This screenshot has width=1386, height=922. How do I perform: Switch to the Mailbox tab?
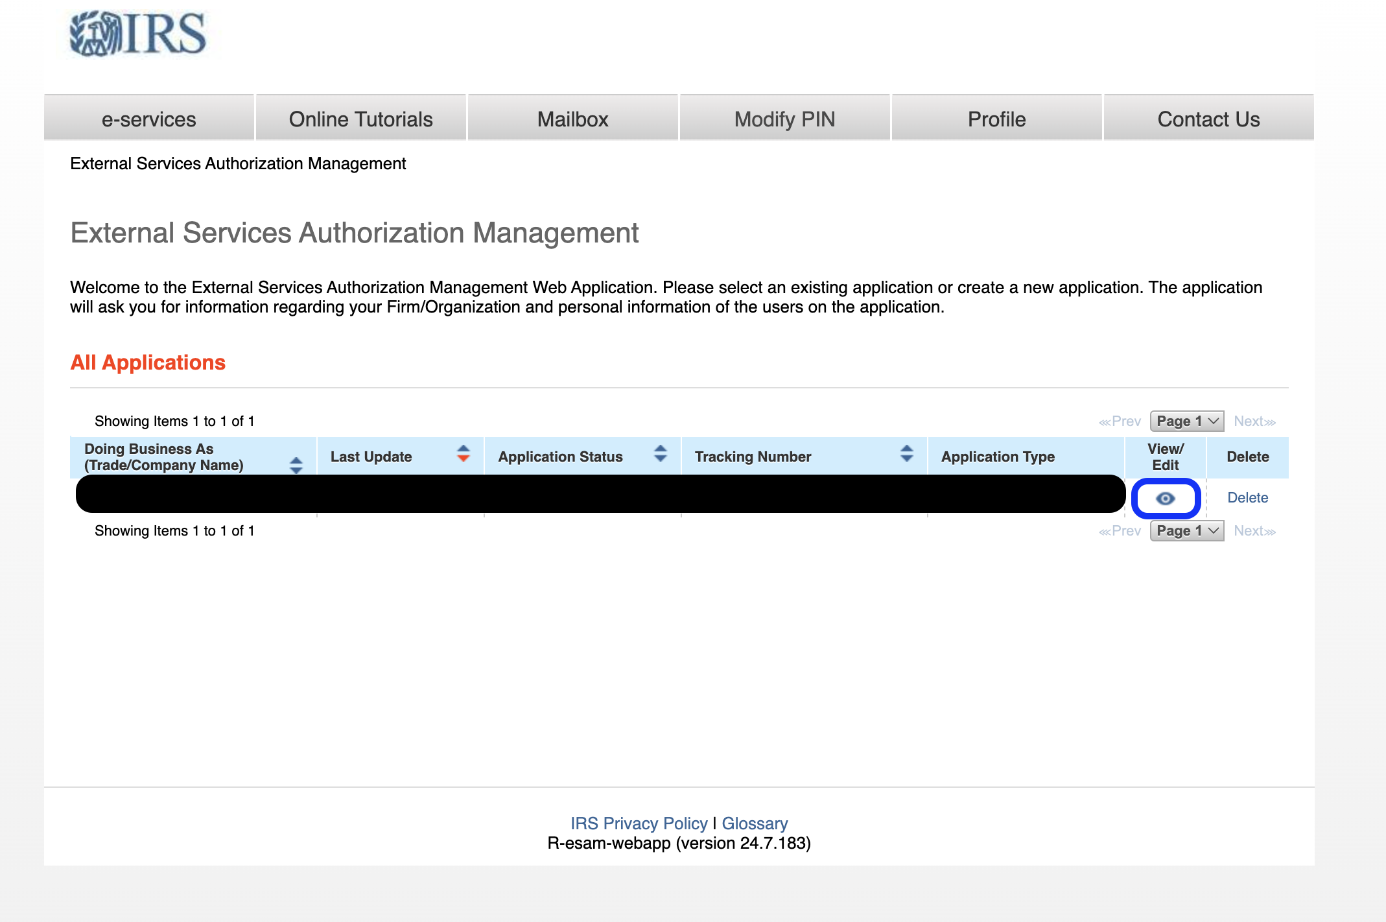(572, 119)
